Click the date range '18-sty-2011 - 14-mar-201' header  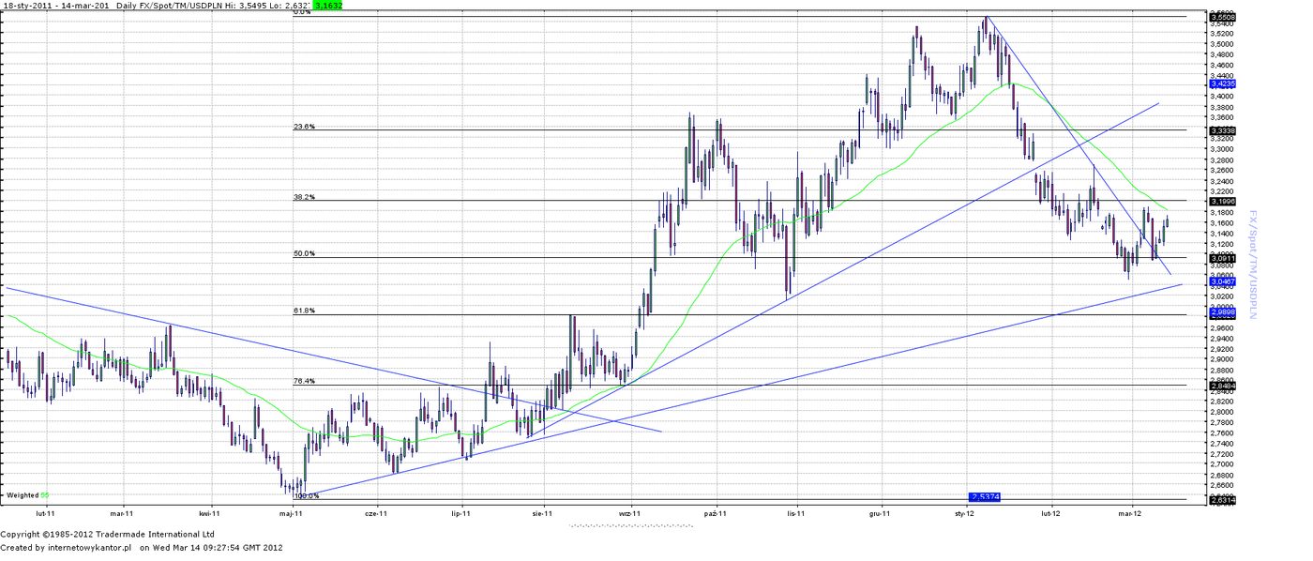(x=55, y=5)
